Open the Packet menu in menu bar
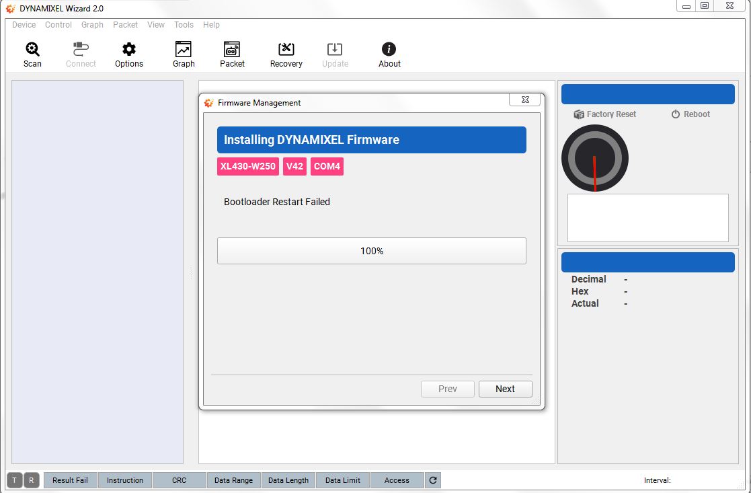This screenshot has width=751, height=493. [126, 25]
